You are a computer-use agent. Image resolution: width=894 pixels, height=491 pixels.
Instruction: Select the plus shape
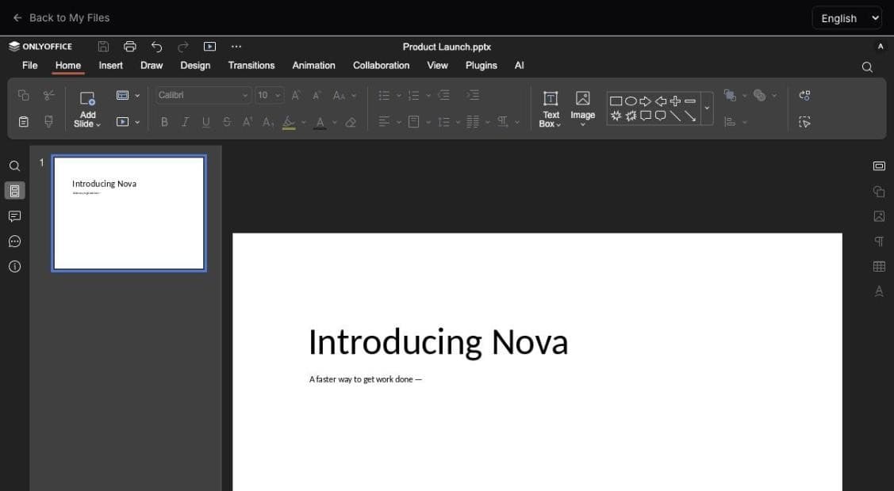coord(675,101)
